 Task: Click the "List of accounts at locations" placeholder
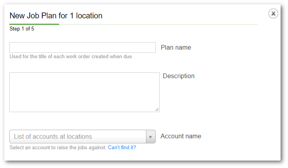pyautogui.click(x=53, y=137)
